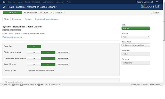Click the cachecleaner label badge
Viewport: 165px width, 99px height.
(x=16, y=30)
